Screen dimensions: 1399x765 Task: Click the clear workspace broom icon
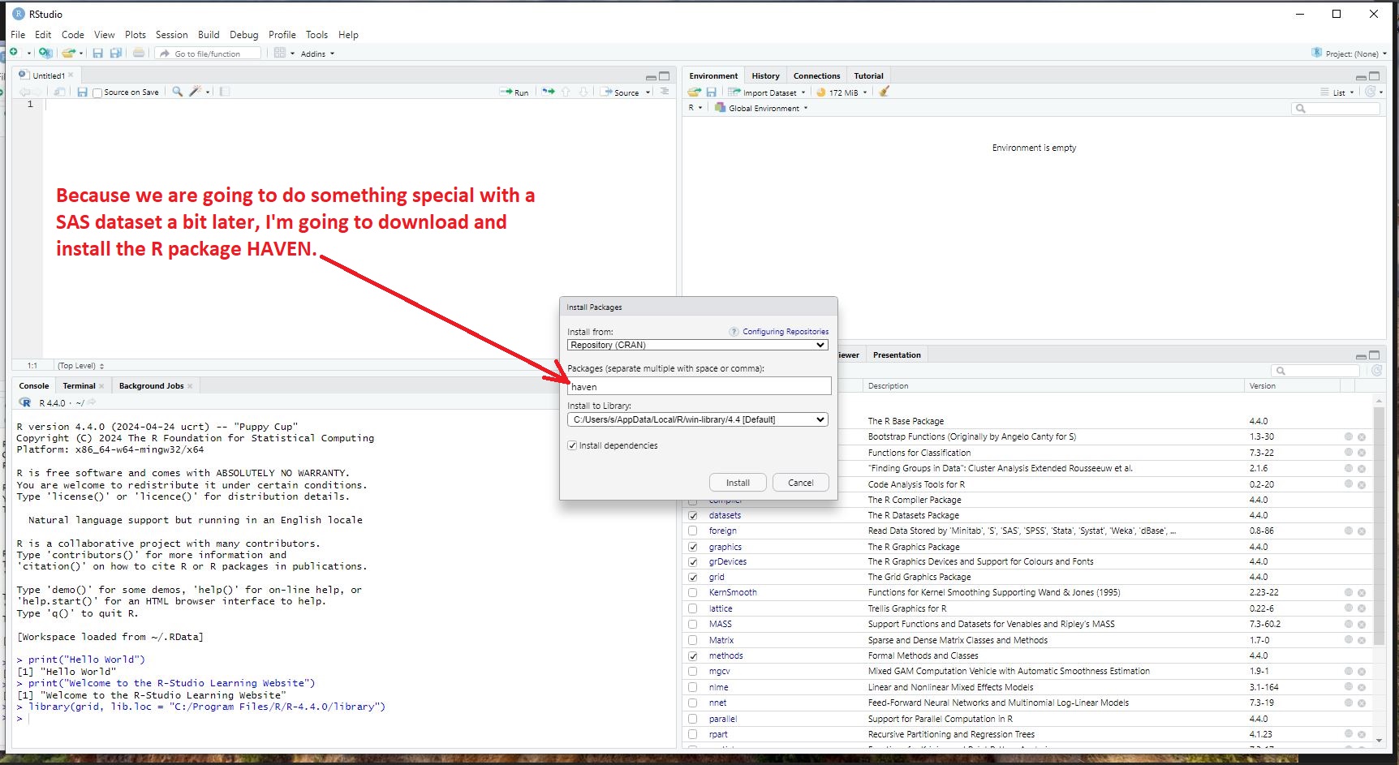click(885, 92)
